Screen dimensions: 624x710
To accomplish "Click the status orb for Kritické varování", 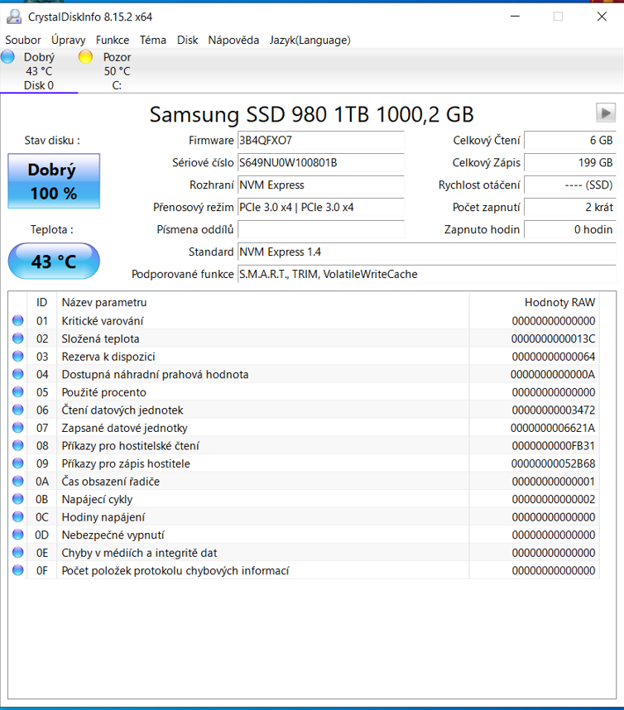I will click(x=18, y=320).
